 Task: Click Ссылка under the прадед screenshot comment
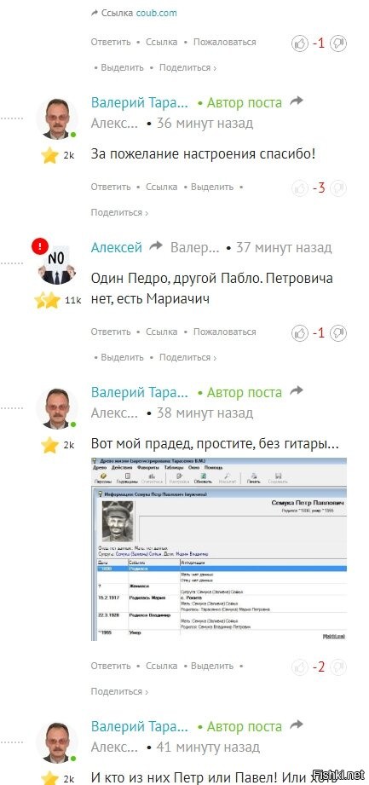[161, 667]
